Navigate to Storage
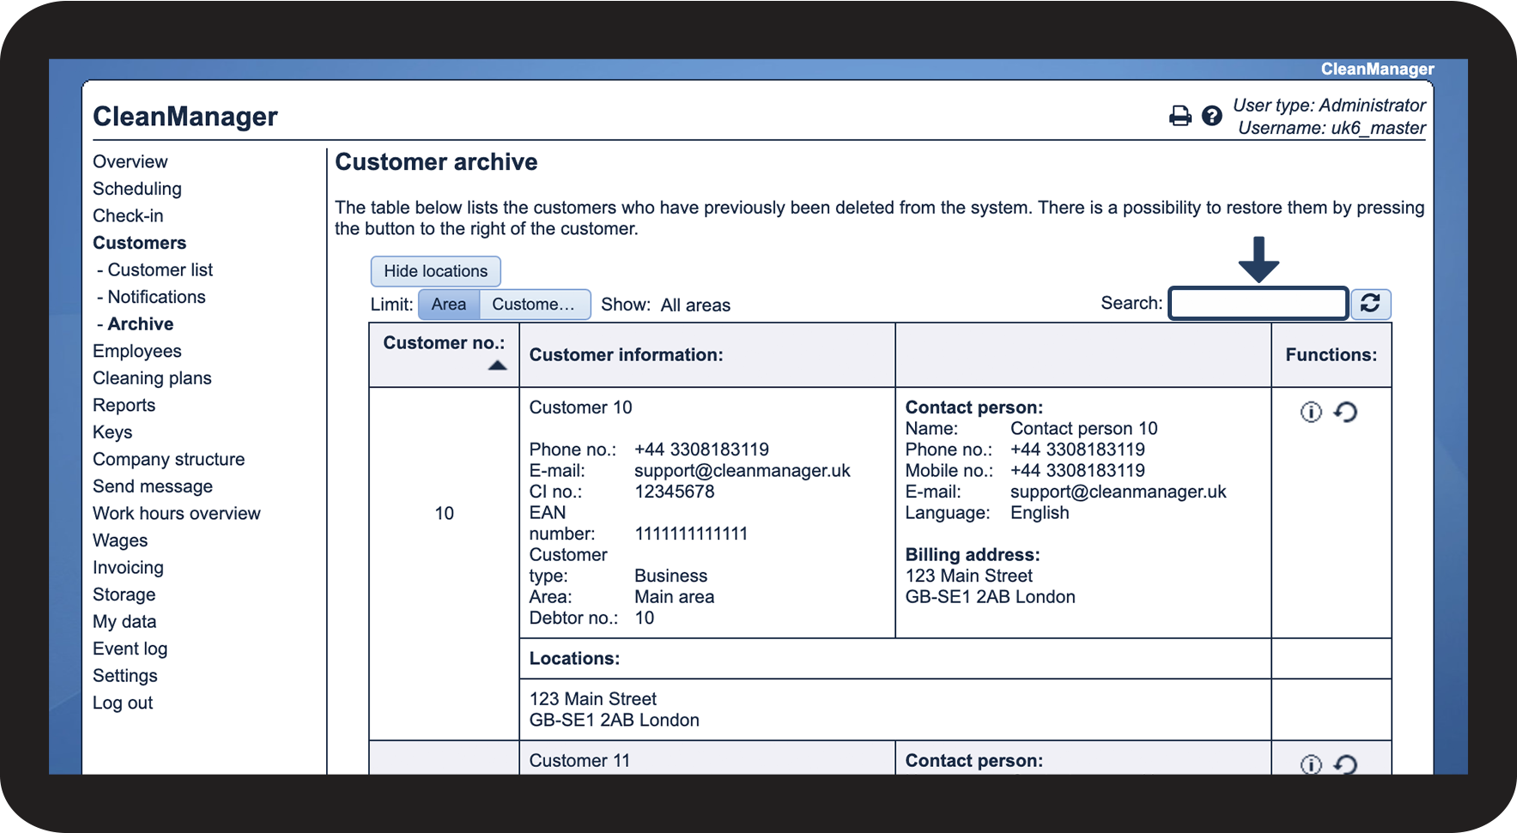 [124, 595]
